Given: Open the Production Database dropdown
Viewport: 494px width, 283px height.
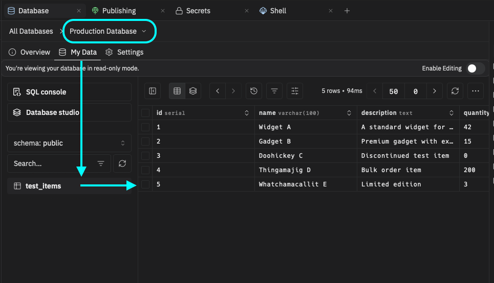Looking at the screenshot, I should 108,31.
